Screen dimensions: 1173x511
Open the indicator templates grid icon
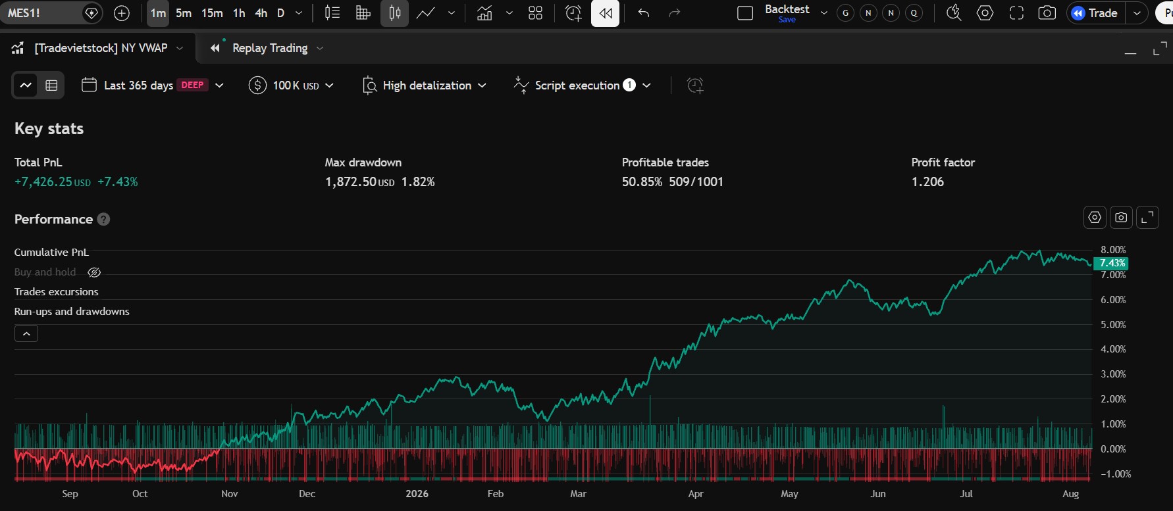pyautogui.click(x=536, y=13)
